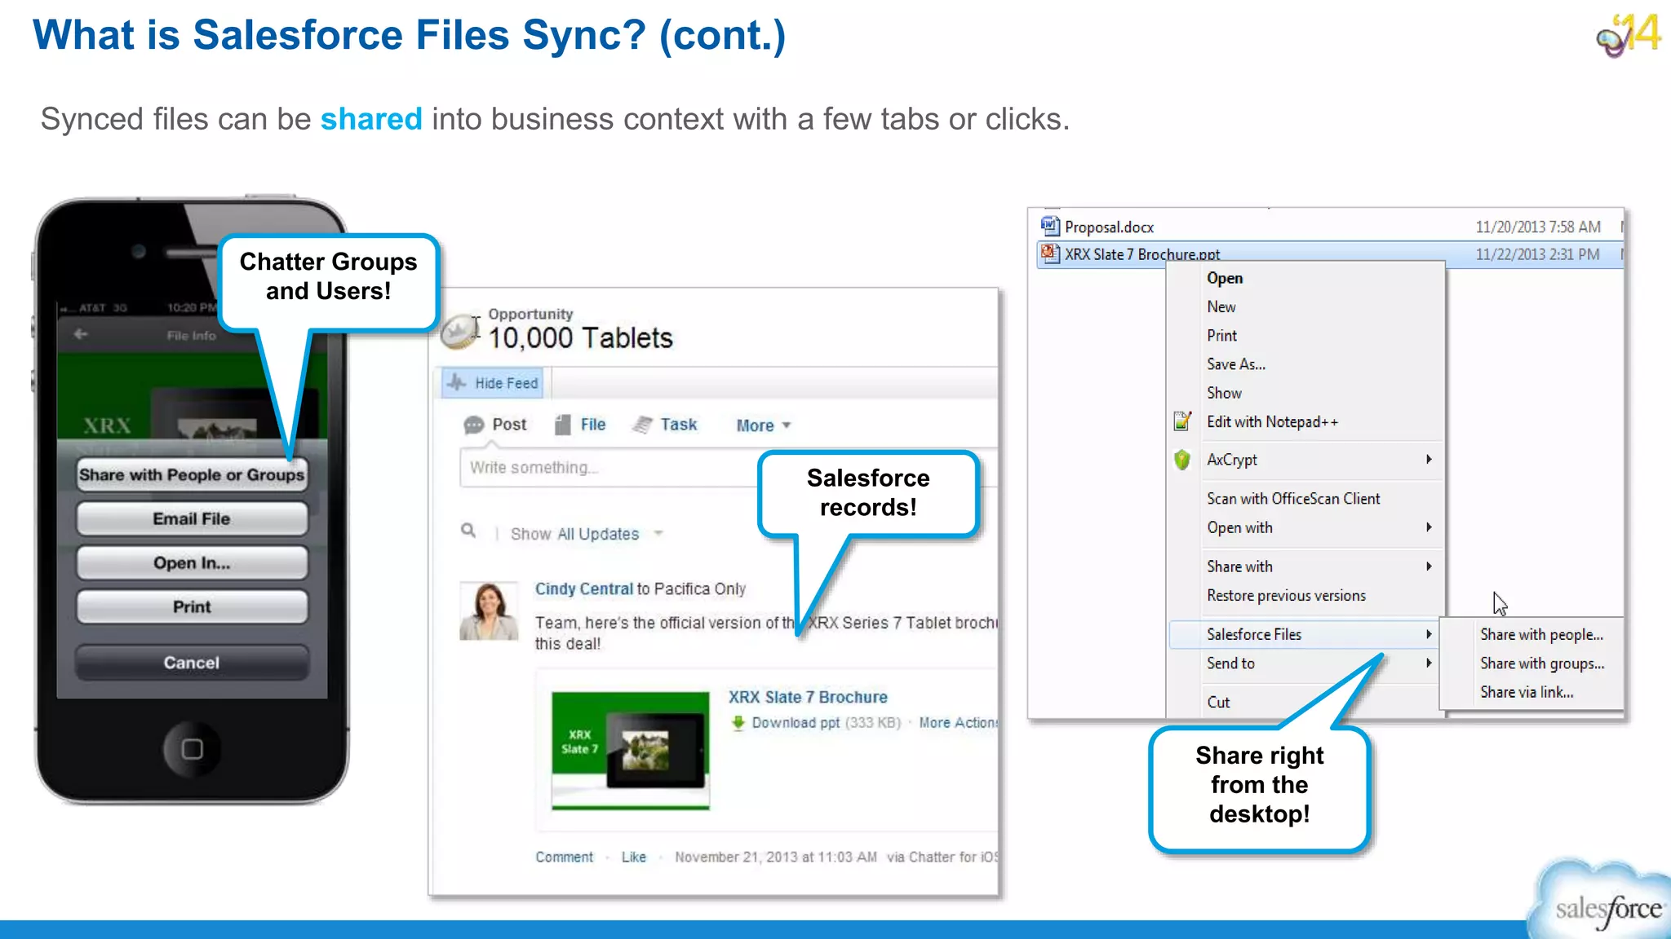
Task: Tap Cancel on the phone action sheet
Action: pyautogui.click(x=192, y=662)
